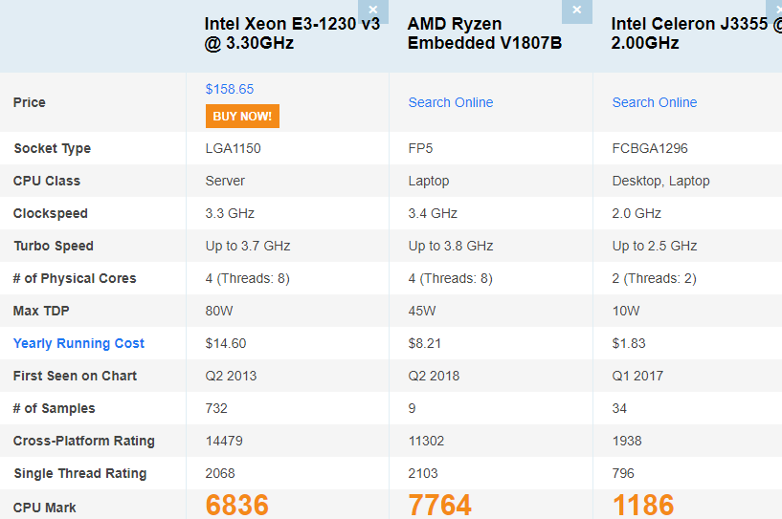Image resolution: width=782 pixels, height=519 pixels.
Task: Click the Single Thread Rating row label
Action: coord(80,474)
